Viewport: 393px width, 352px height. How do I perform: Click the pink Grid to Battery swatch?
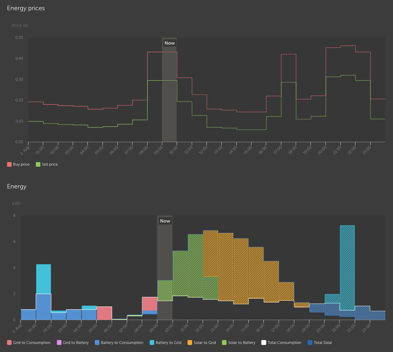click(x=59, y=343)
